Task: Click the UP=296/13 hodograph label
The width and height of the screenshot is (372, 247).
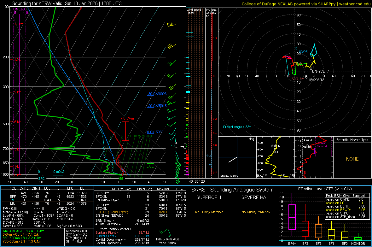Action: (x=316, y=80)
